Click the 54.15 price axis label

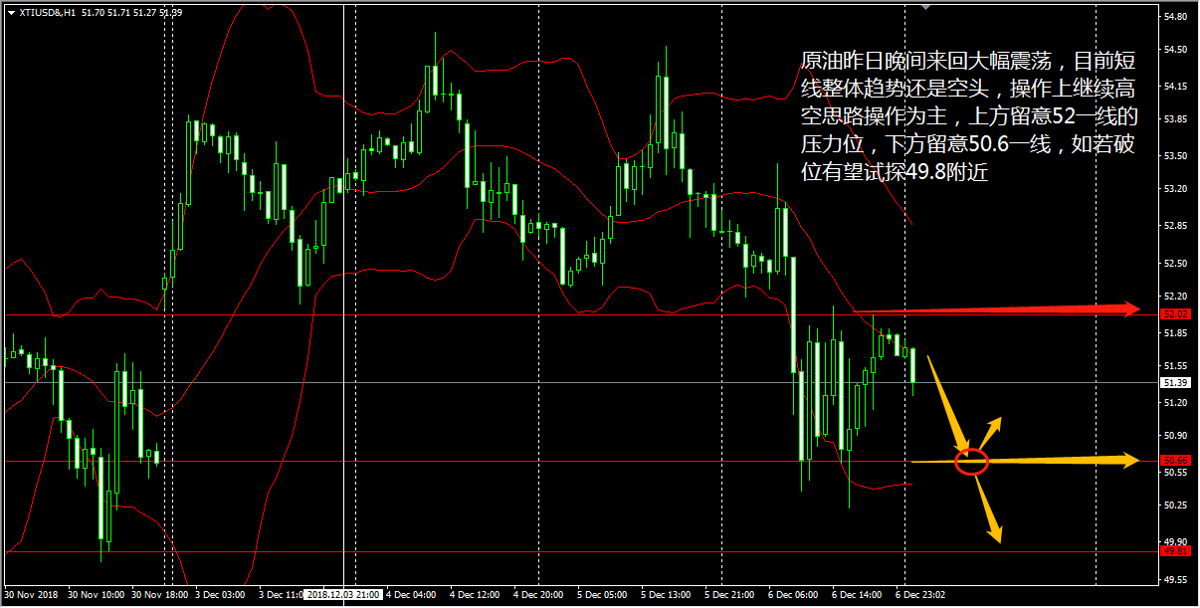1177,85
